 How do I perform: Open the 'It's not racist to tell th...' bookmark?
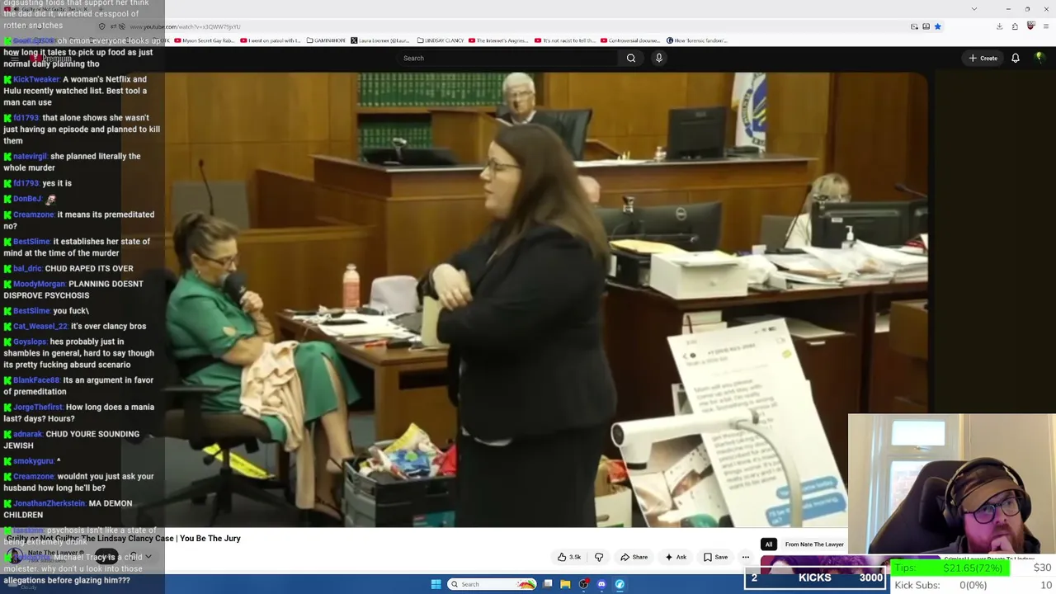(565, 40)
